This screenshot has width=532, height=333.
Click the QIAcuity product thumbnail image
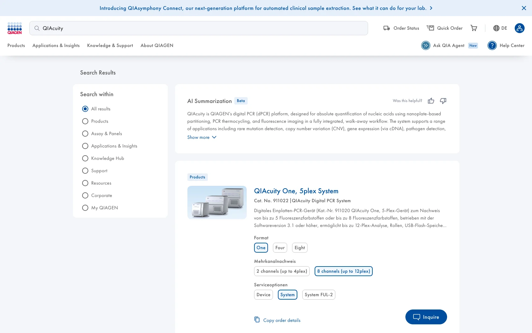tap(217, 203)
